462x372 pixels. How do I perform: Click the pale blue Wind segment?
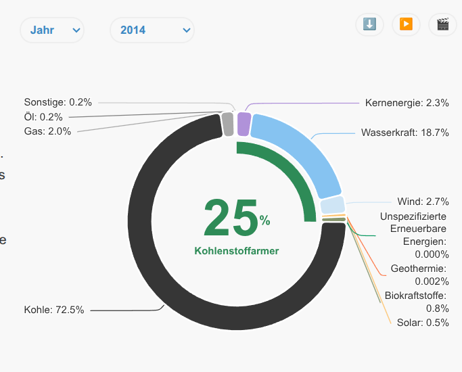(332, 205)
